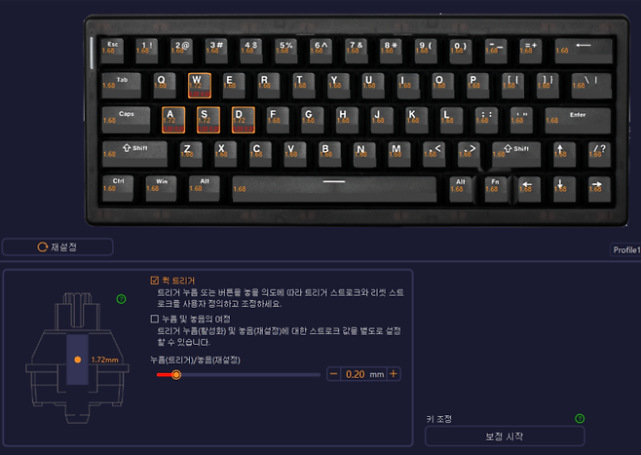Decrease stroke value with minus button
The width and height of the screenshot is (641, 455).
click(x=334, y=374)
